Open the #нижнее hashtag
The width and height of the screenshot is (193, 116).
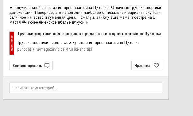[30, 22]
